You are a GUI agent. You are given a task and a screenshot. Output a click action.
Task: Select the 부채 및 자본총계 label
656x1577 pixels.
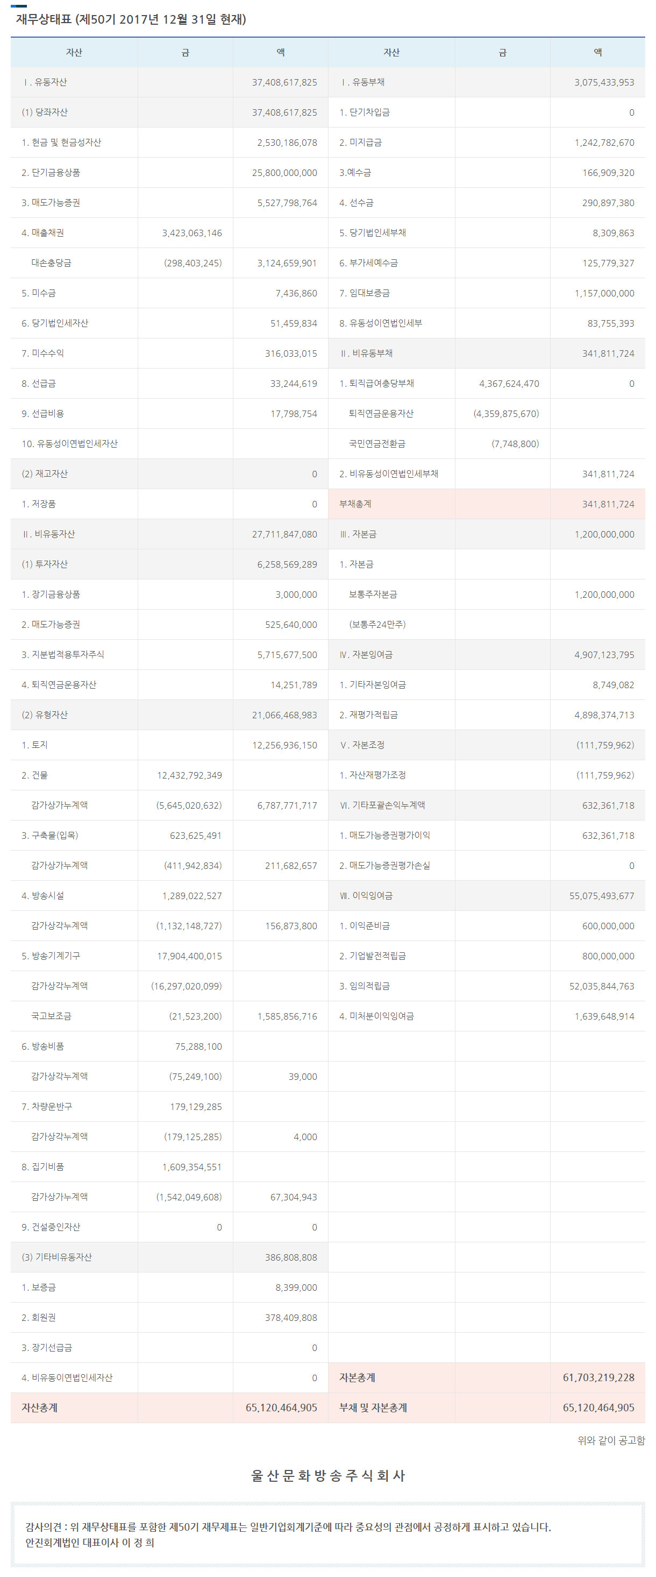[373, 1408]
